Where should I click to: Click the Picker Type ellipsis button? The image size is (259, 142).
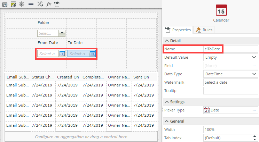(254, 110)
